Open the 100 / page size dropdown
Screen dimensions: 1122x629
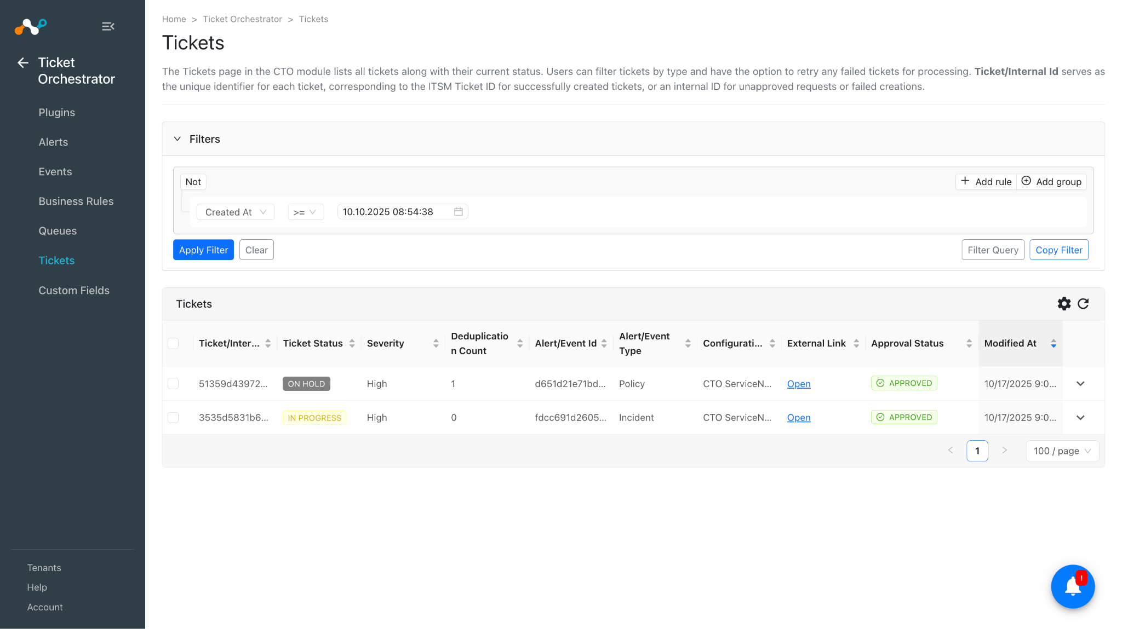pos(1062,451)
